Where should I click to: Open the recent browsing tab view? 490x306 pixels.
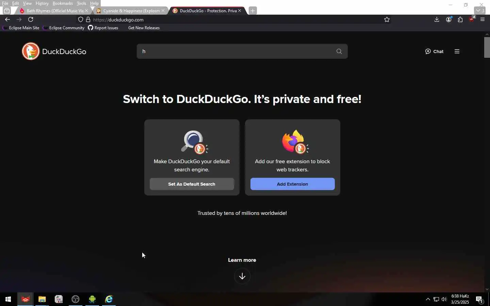point(7,11)
